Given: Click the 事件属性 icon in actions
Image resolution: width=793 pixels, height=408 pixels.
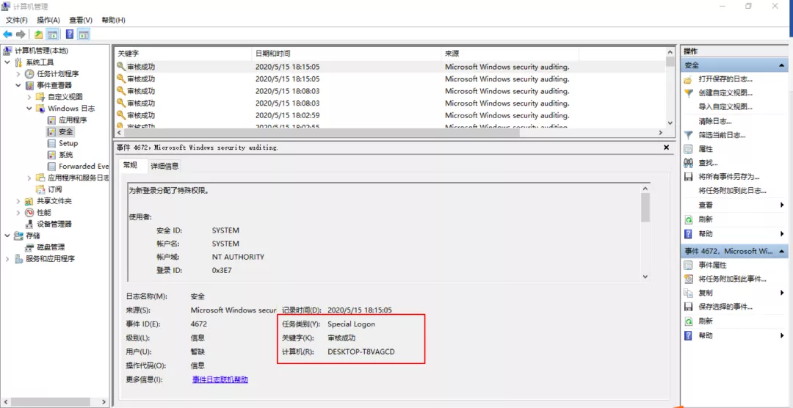Looking at the screenshot, I should click(688, 265).
